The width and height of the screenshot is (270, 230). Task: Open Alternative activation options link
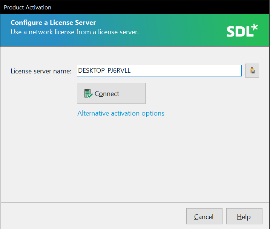click(121, 113)
